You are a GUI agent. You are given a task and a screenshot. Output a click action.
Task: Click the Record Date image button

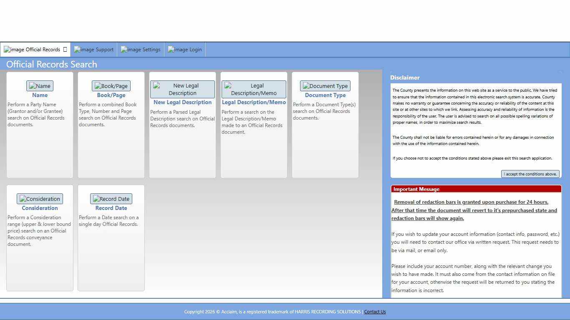(x=111, y=199)
